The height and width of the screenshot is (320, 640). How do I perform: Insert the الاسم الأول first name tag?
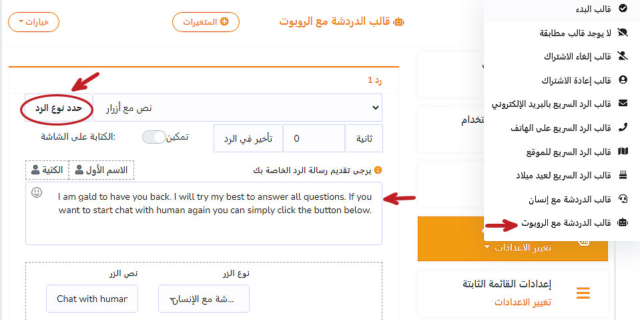101,170
